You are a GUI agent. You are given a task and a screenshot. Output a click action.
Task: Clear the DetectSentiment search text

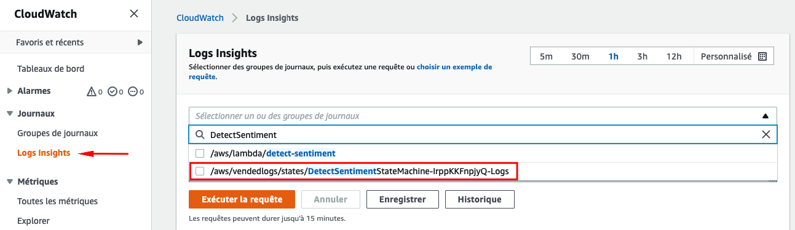[x=766, y=134]
